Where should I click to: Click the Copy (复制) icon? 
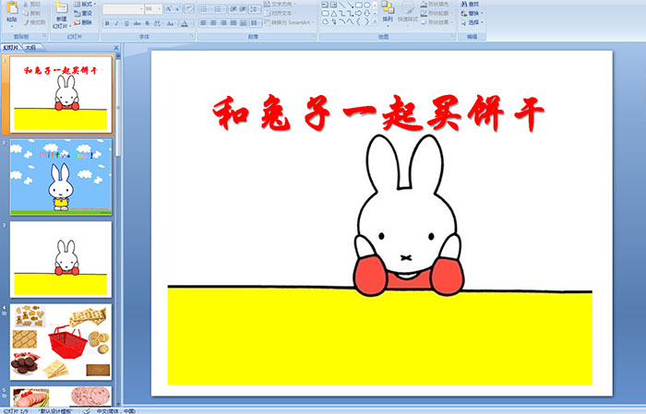[26, 13]
